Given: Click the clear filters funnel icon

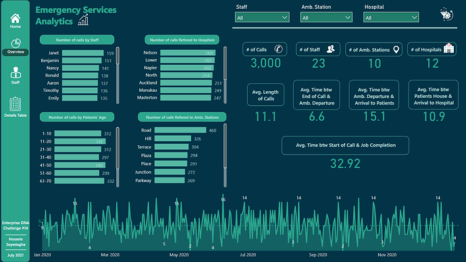Looking at the screenshot, I should pos(446,14).
